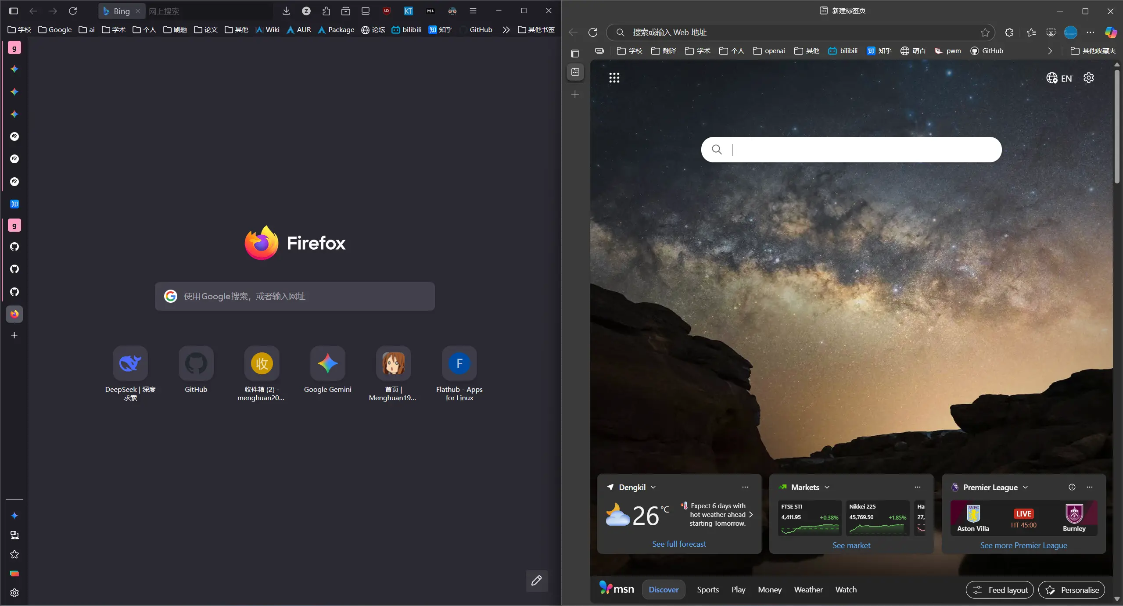This screenshot has width=1123, height=606.
Task: Switch language with the EN globe button
Action: point(1059,78)
